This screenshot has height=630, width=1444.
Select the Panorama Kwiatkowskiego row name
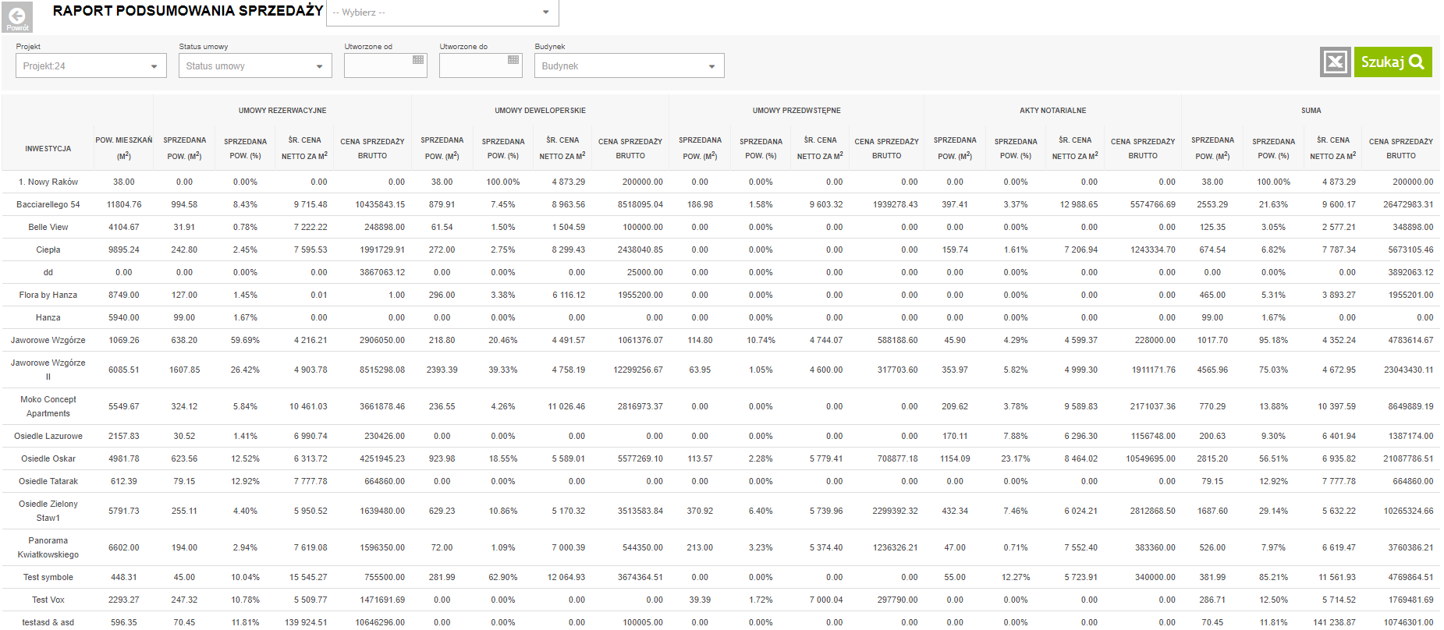pos(48,547)
